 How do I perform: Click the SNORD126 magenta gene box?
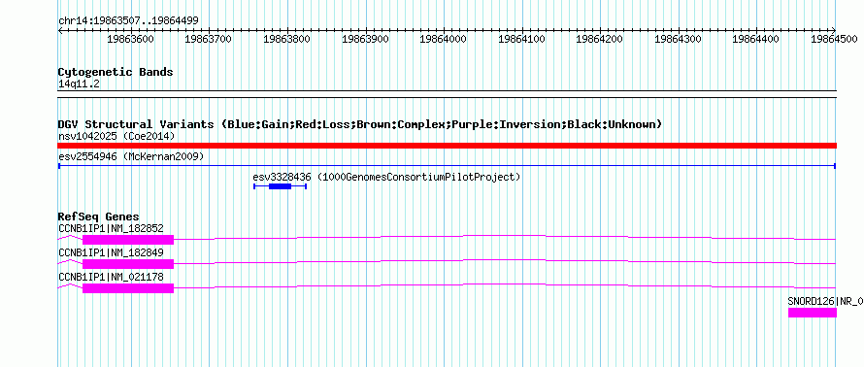tap(813, 313)
